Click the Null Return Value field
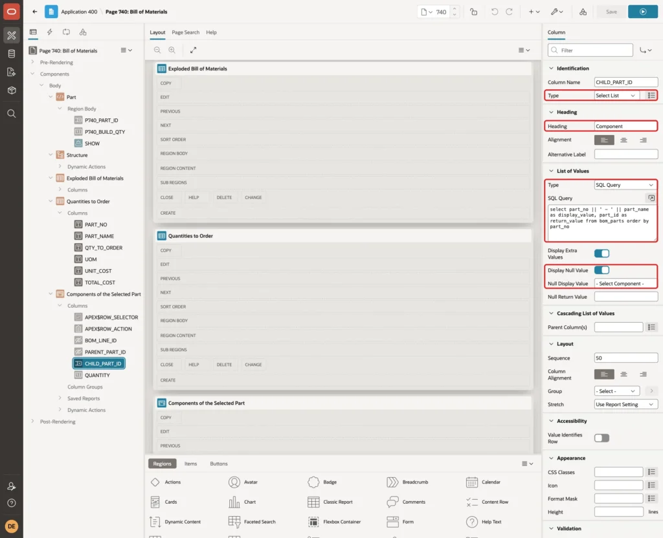The image size is (663, 538). click(x=626, y=297)
